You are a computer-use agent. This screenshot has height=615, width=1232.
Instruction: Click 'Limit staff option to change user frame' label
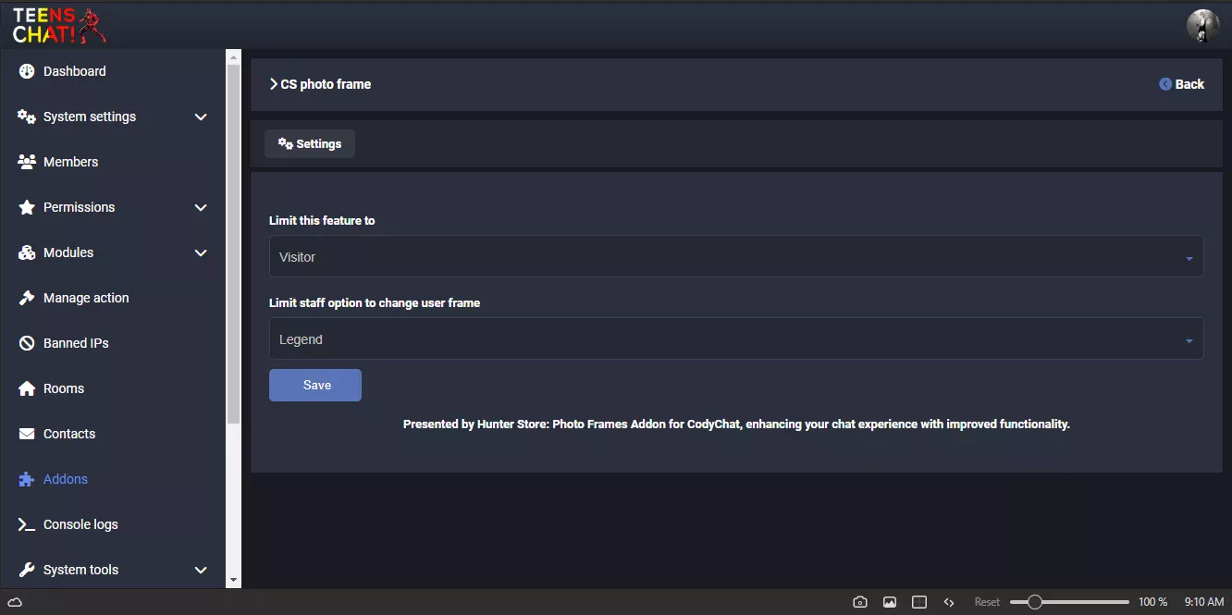tap(375, 303)
